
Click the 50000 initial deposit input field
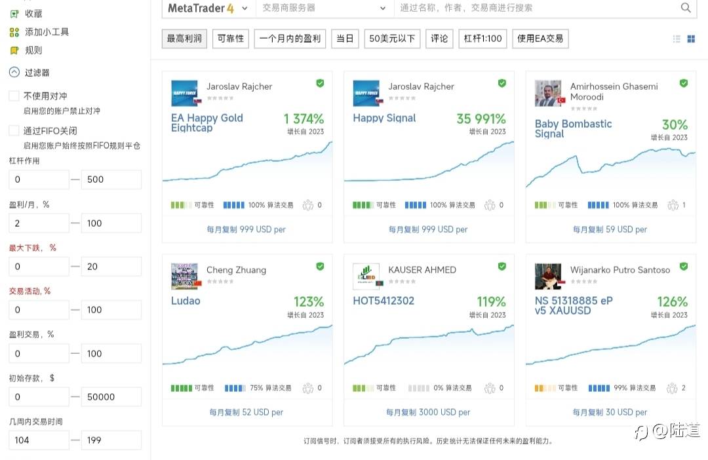tap(111, 396)
